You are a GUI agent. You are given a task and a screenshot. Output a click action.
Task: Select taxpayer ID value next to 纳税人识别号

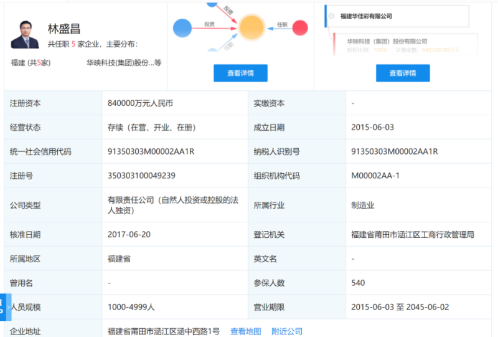(x=395, y=151)
